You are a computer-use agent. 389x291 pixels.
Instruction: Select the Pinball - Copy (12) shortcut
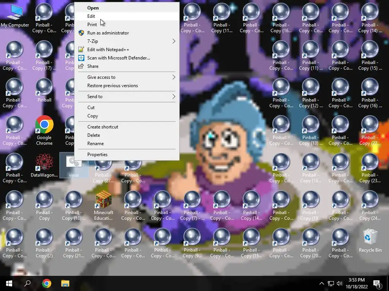(311, 93)
